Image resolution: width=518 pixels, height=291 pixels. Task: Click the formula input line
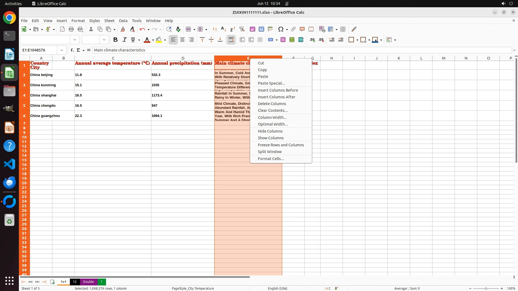pos(297,50)
